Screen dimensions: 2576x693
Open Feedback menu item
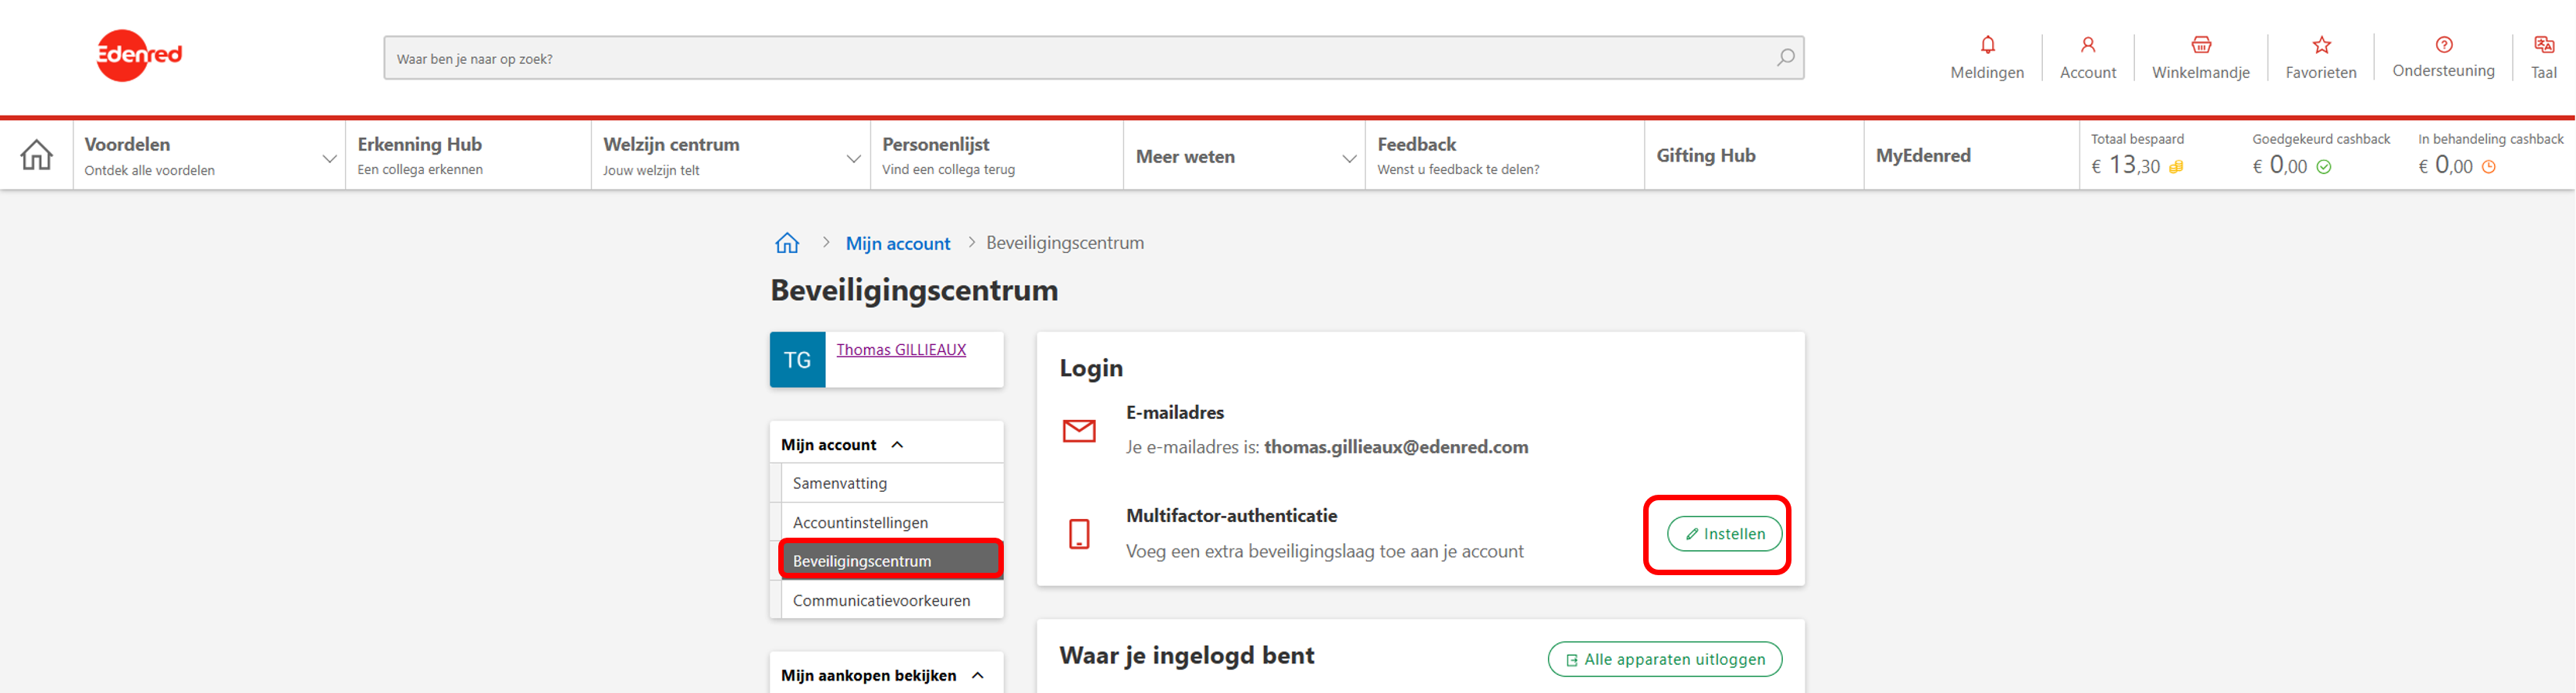pyautogui.click(x=1504, y=155)
